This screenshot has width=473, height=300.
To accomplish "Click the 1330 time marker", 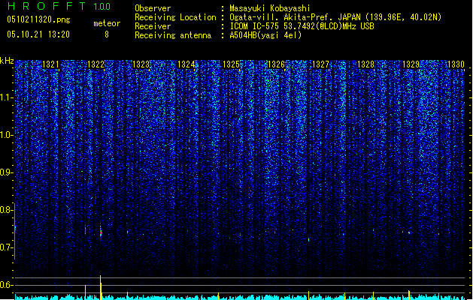I will (456, 64).
